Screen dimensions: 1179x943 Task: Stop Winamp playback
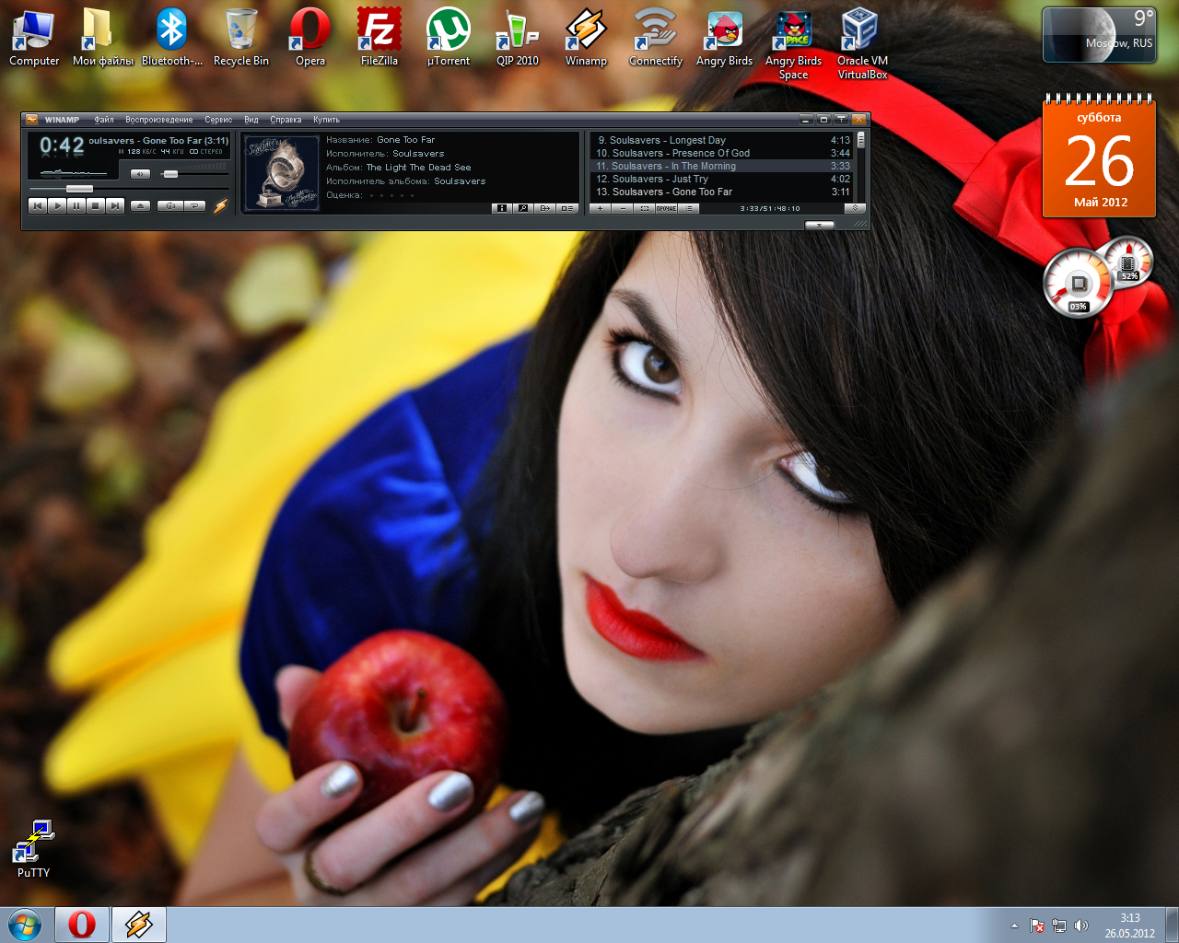click(96, 205)
